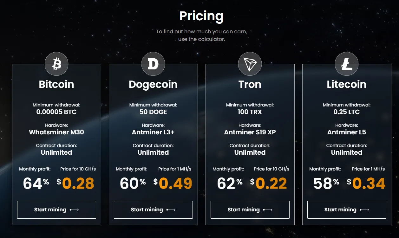Select the Litecoin card title
This screenshot has width=399, height=238.
[347, 84]
